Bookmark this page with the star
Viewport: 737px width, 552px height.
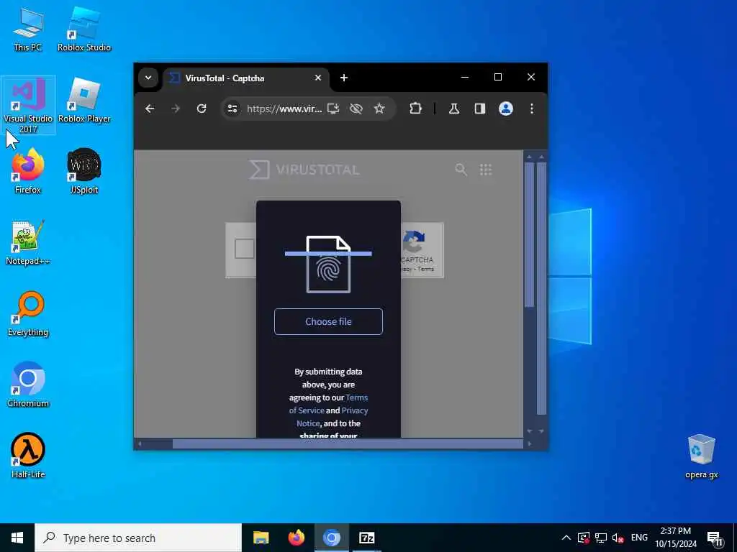[379, 109]
